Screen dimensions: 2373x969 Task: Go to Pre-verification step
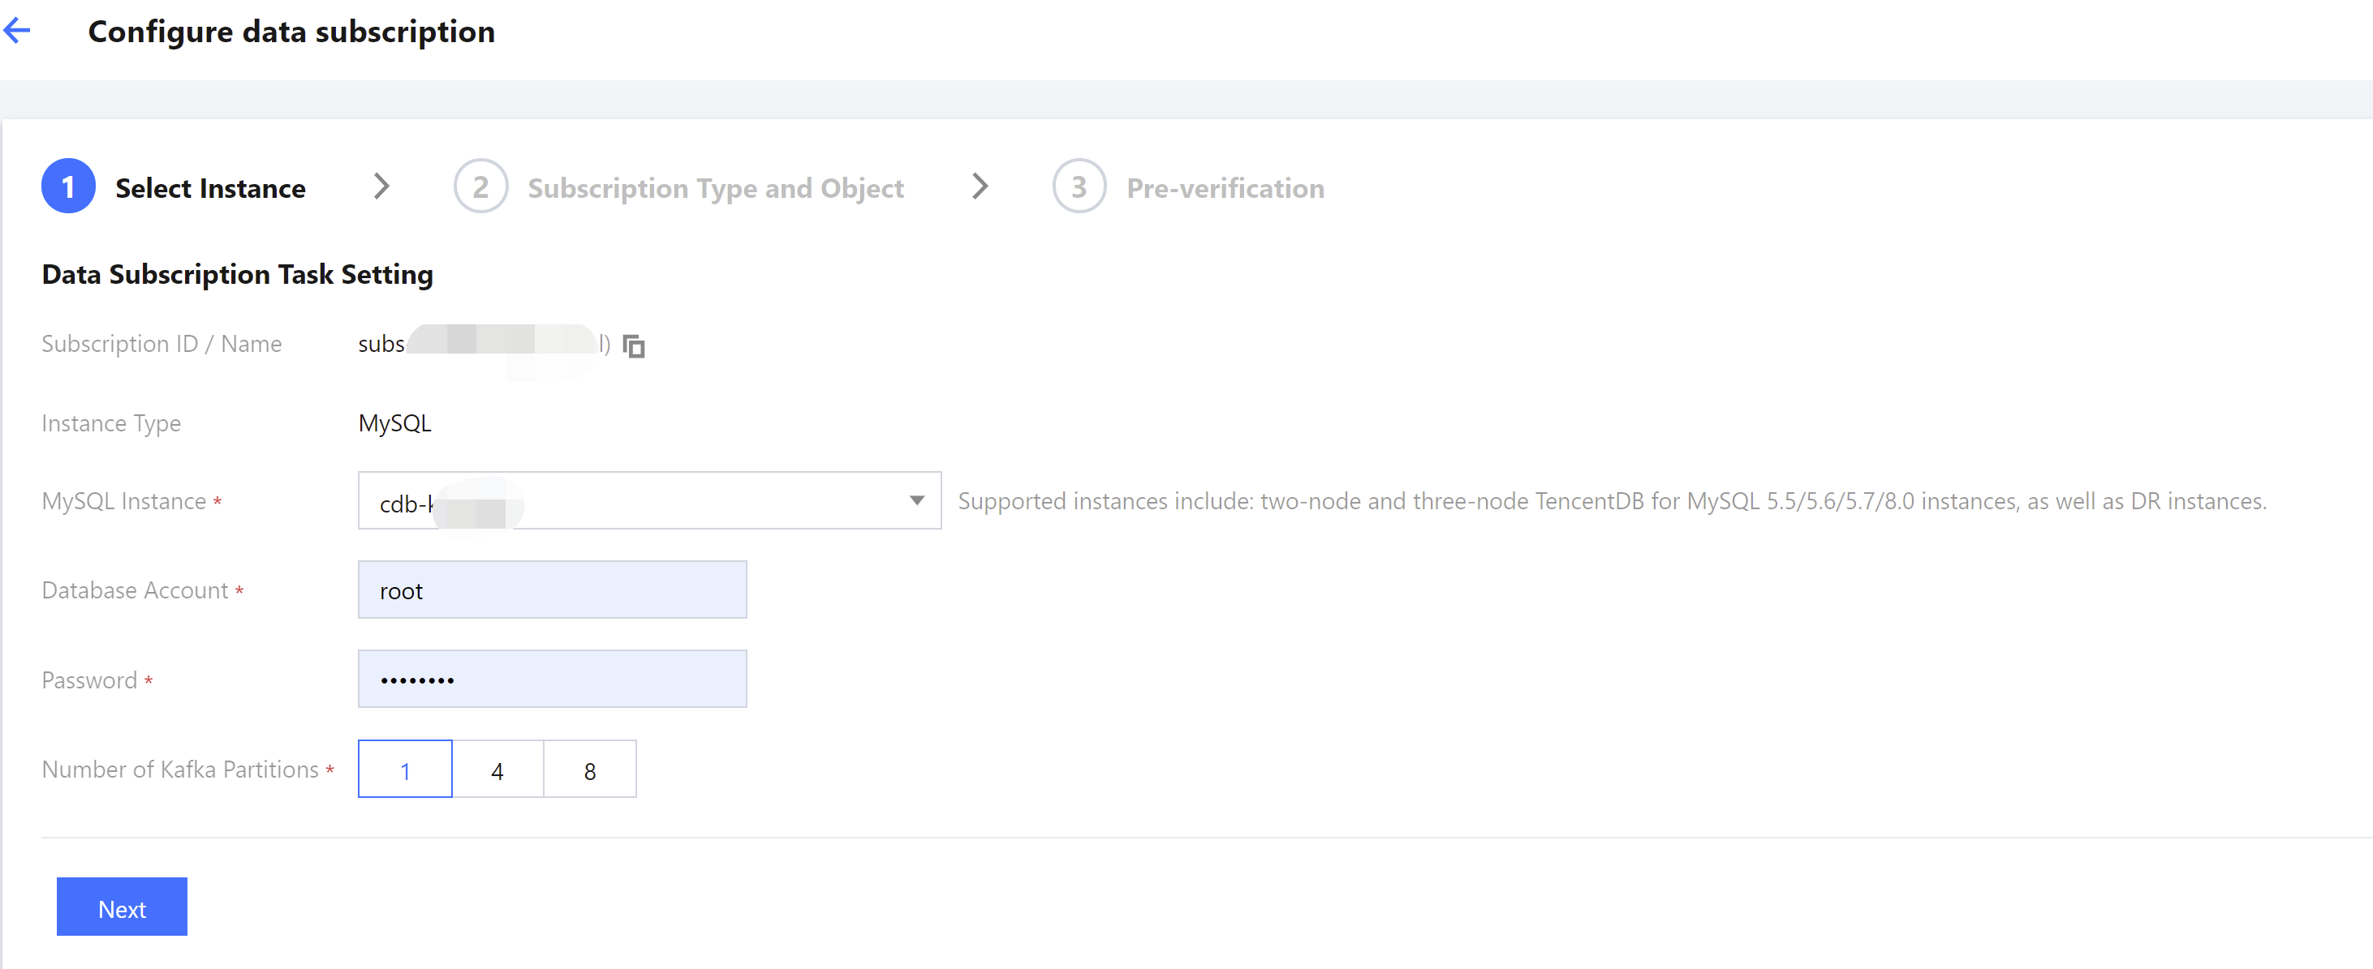1225,189
